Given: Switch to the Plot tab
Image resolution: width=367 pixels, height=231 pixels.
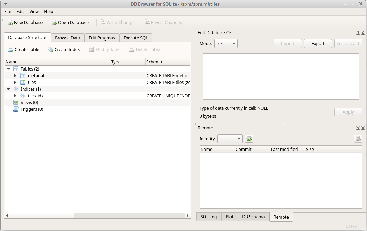Looking at the screenshot, I should click(229, 217).
